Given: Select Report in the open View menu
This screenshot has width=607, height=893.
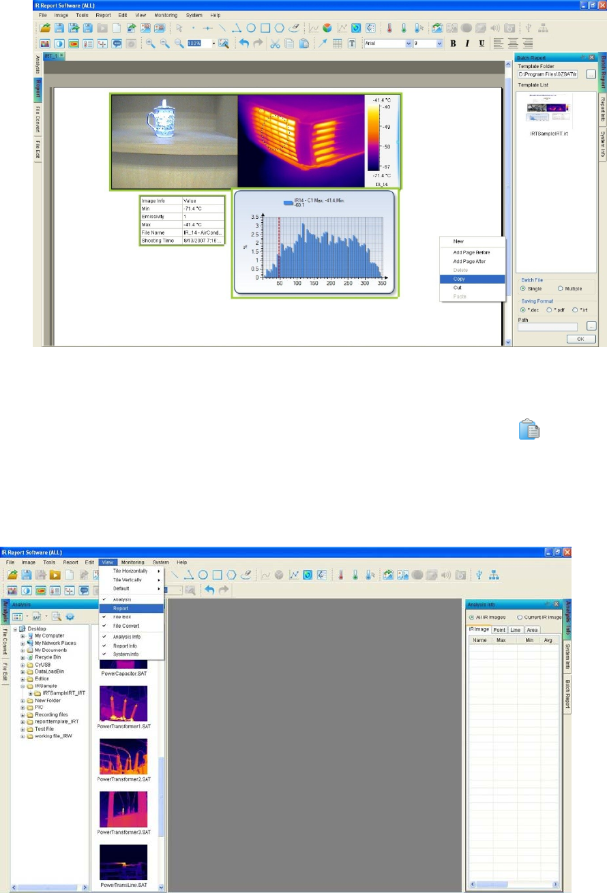Looking at the screenshot, I should (131, 608).
